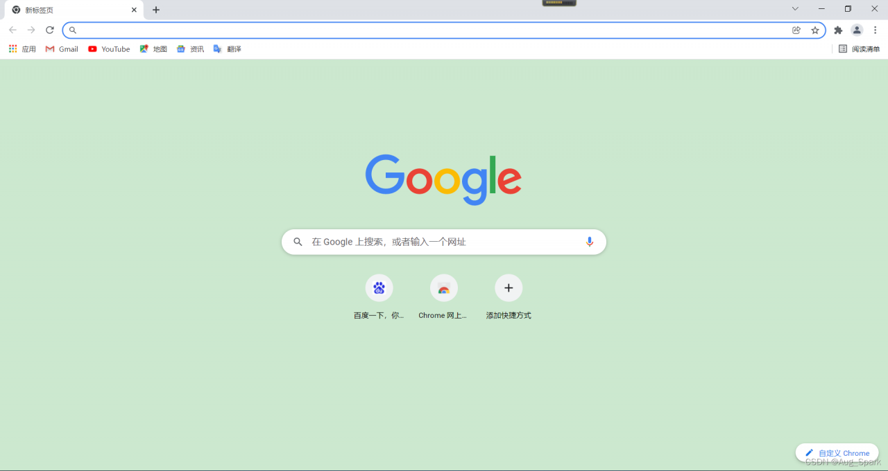The image size is (888, 471).
Task: Open Chrome three-dot menu
Action: (876, 30)
